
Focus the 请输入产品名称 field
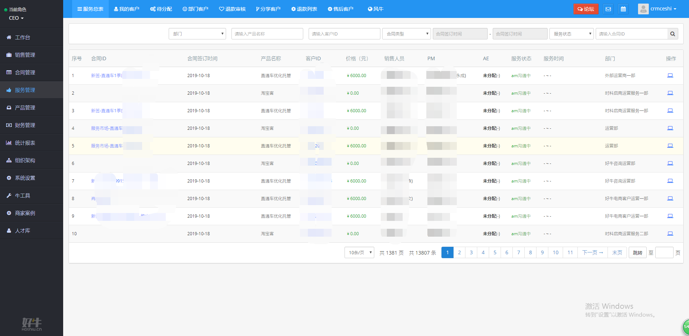(267, 34)
